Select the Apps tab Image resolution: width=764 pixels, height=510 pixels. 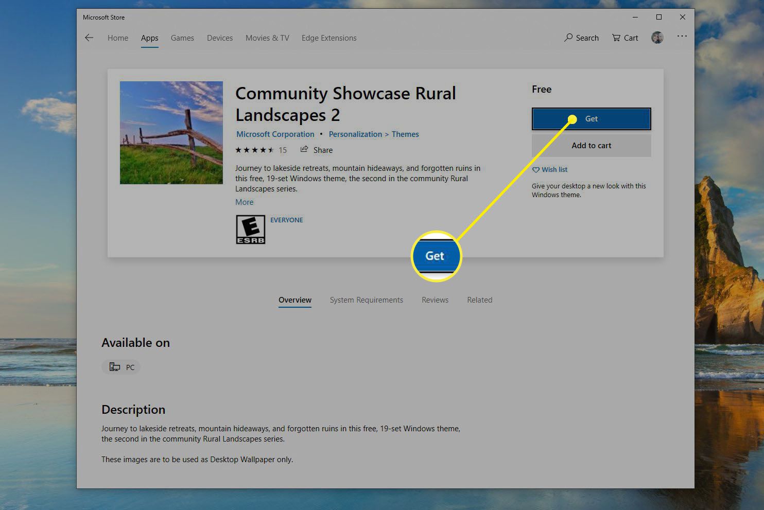150,38
